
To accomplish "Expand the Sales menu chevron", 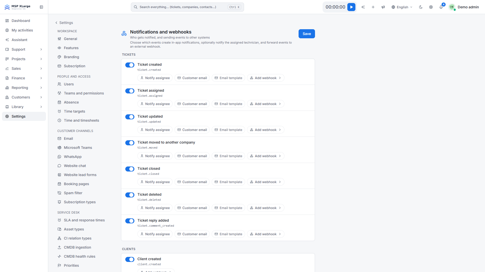I will click(x=41, y=69).
